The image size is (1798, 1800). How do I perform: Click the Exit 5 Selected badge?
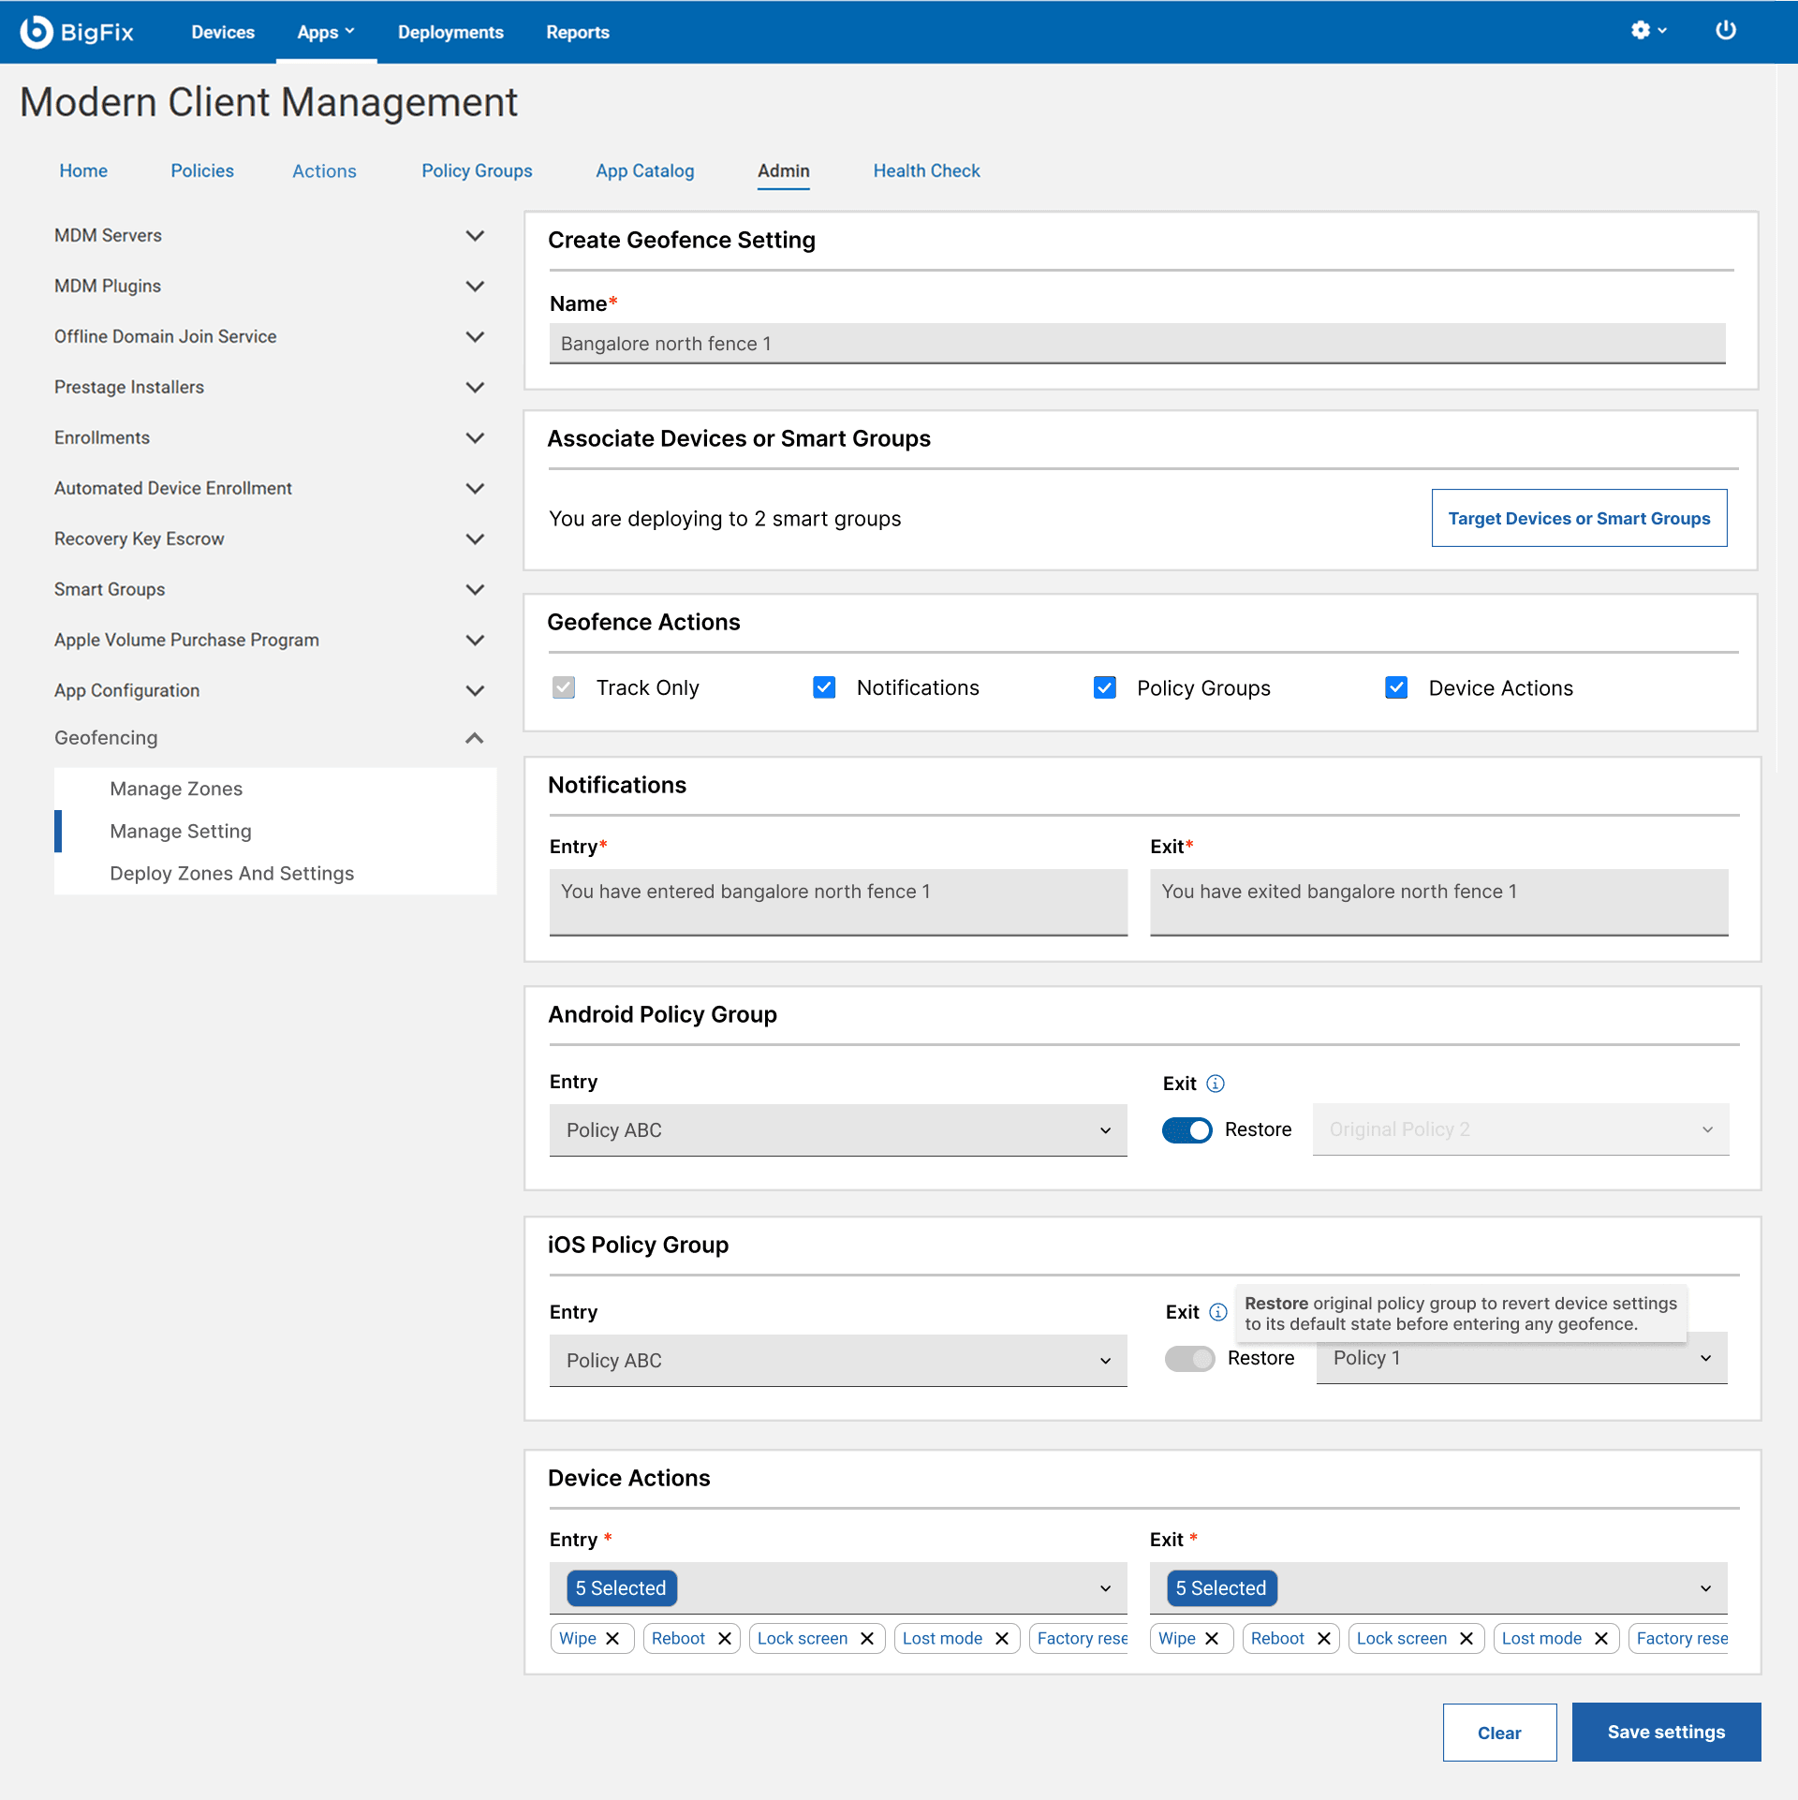tap(1221, 1588)
